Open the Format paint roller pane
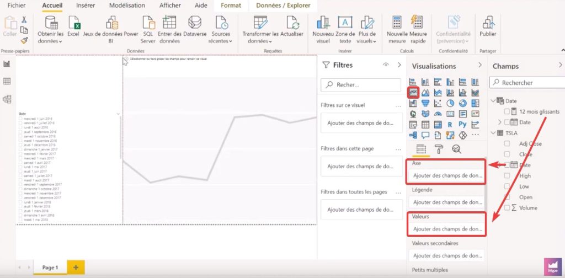This screenshot has height=278, width=565. (x=439, y=149)
